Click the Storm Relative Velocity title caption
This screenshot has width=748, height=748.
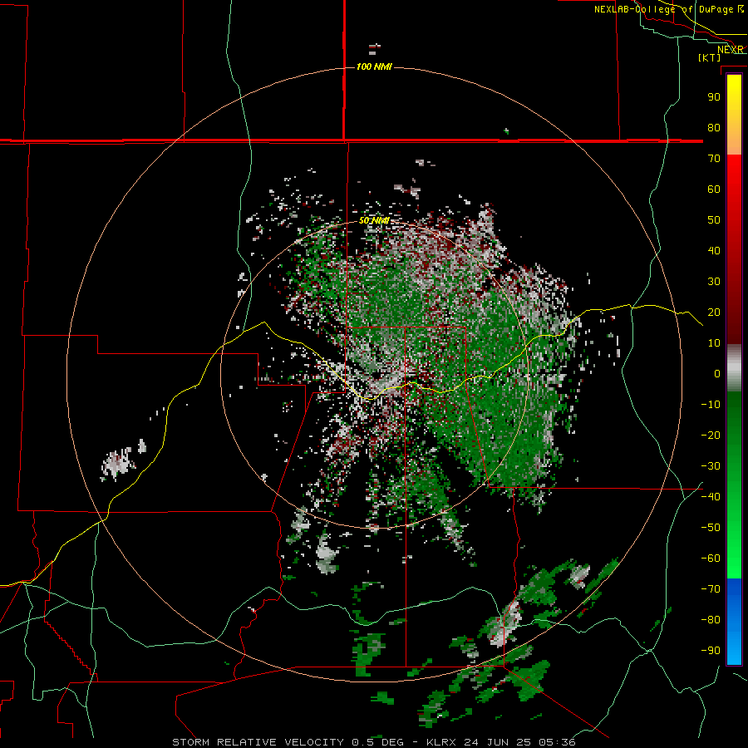coord(373,742)
